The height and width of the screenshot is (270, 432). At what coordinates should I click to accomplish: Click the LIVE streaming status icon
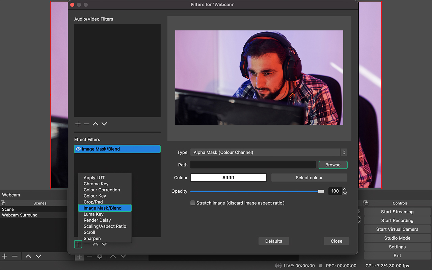(278, 266)
